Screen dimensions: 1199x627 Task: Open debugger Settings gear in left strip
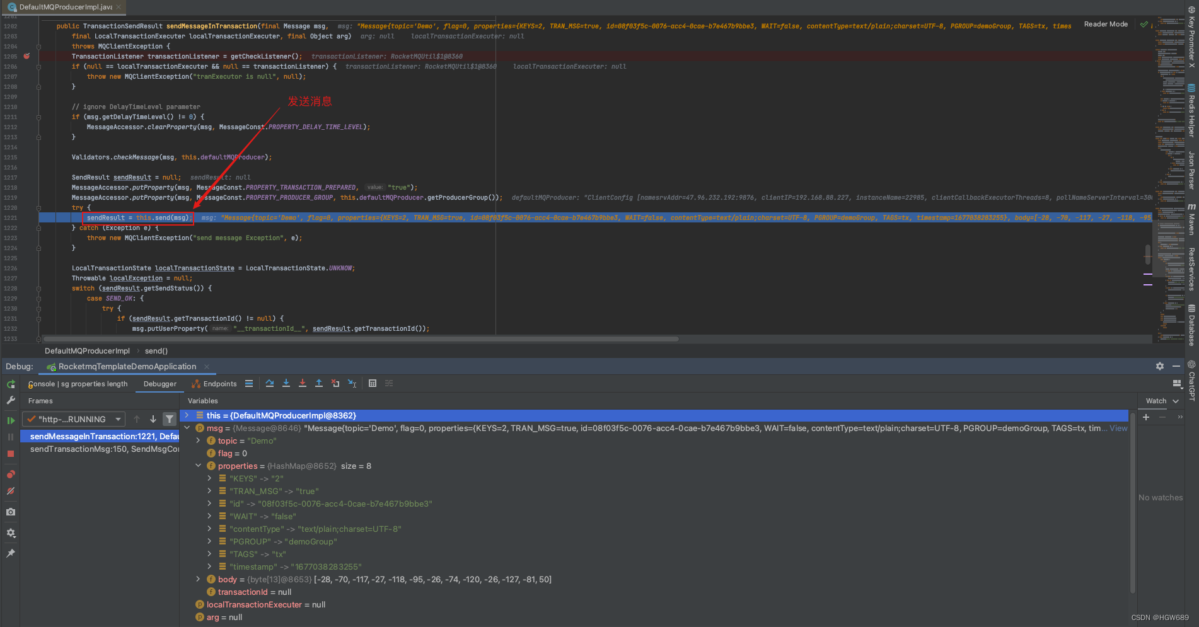(11, 532)
